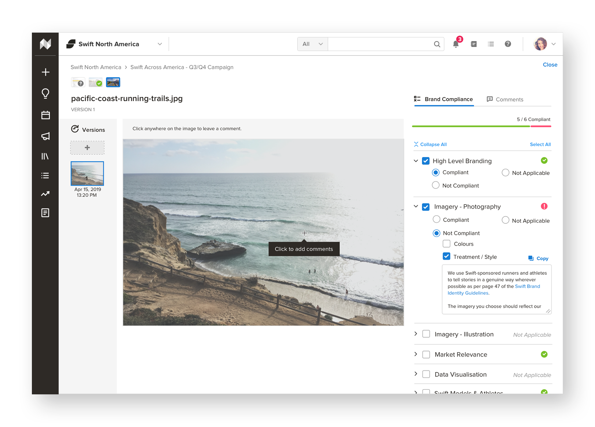
Task: Click Collapse All
Action: coord(430,145)
